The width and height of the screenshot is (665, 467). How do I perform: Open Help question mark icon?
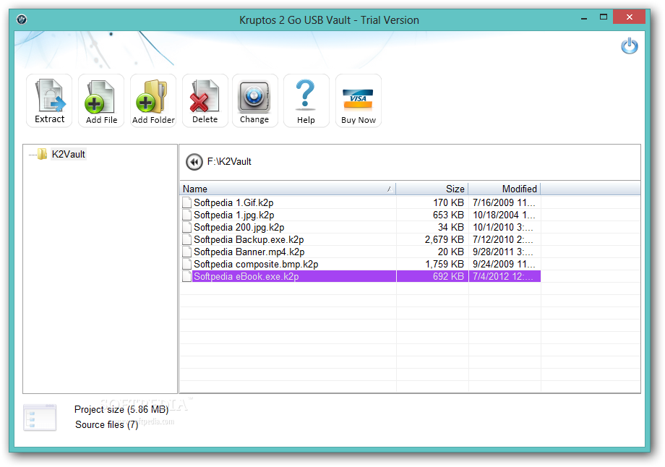point(306,100)
